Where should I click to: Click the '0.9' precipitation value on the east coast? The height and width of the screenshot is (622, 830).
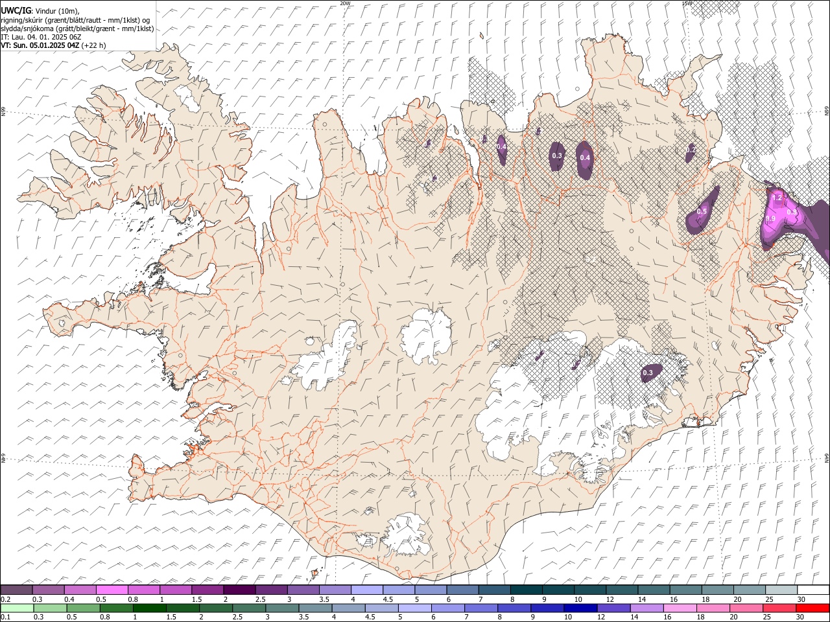tap(770, 219)
